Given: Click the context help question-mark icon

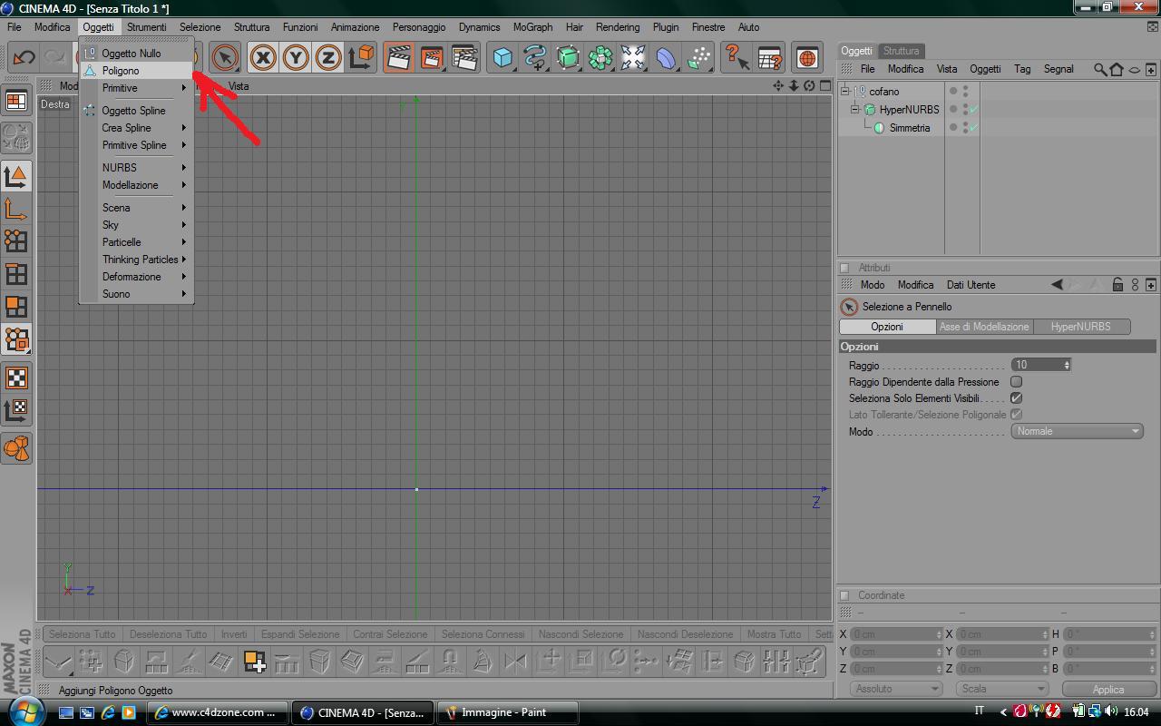Looking at the screenshot, I should pyautogui.click(x=737, y=58).
